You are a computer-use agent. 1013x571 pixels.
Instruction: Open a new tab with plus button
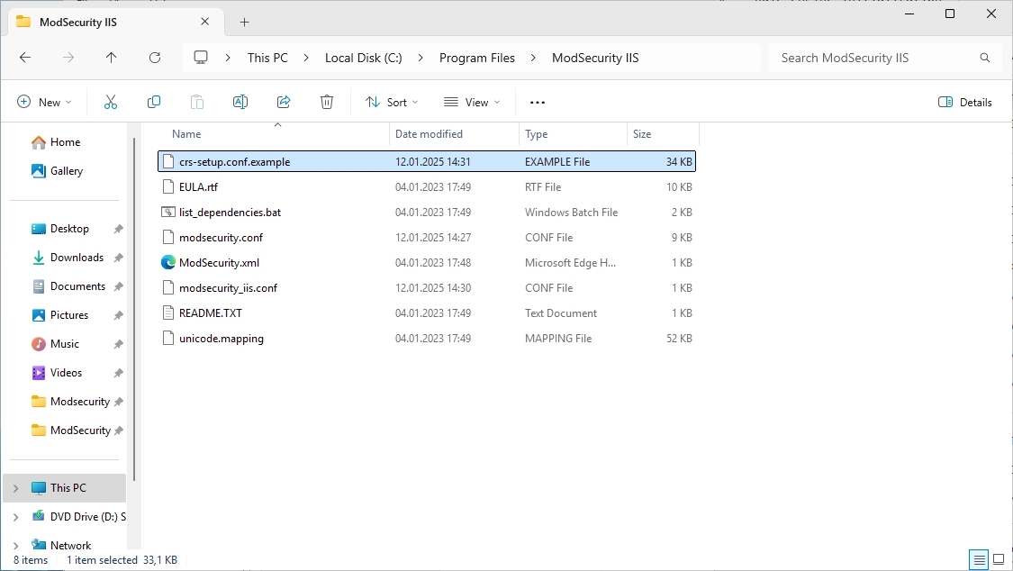[x=244, y=22]
